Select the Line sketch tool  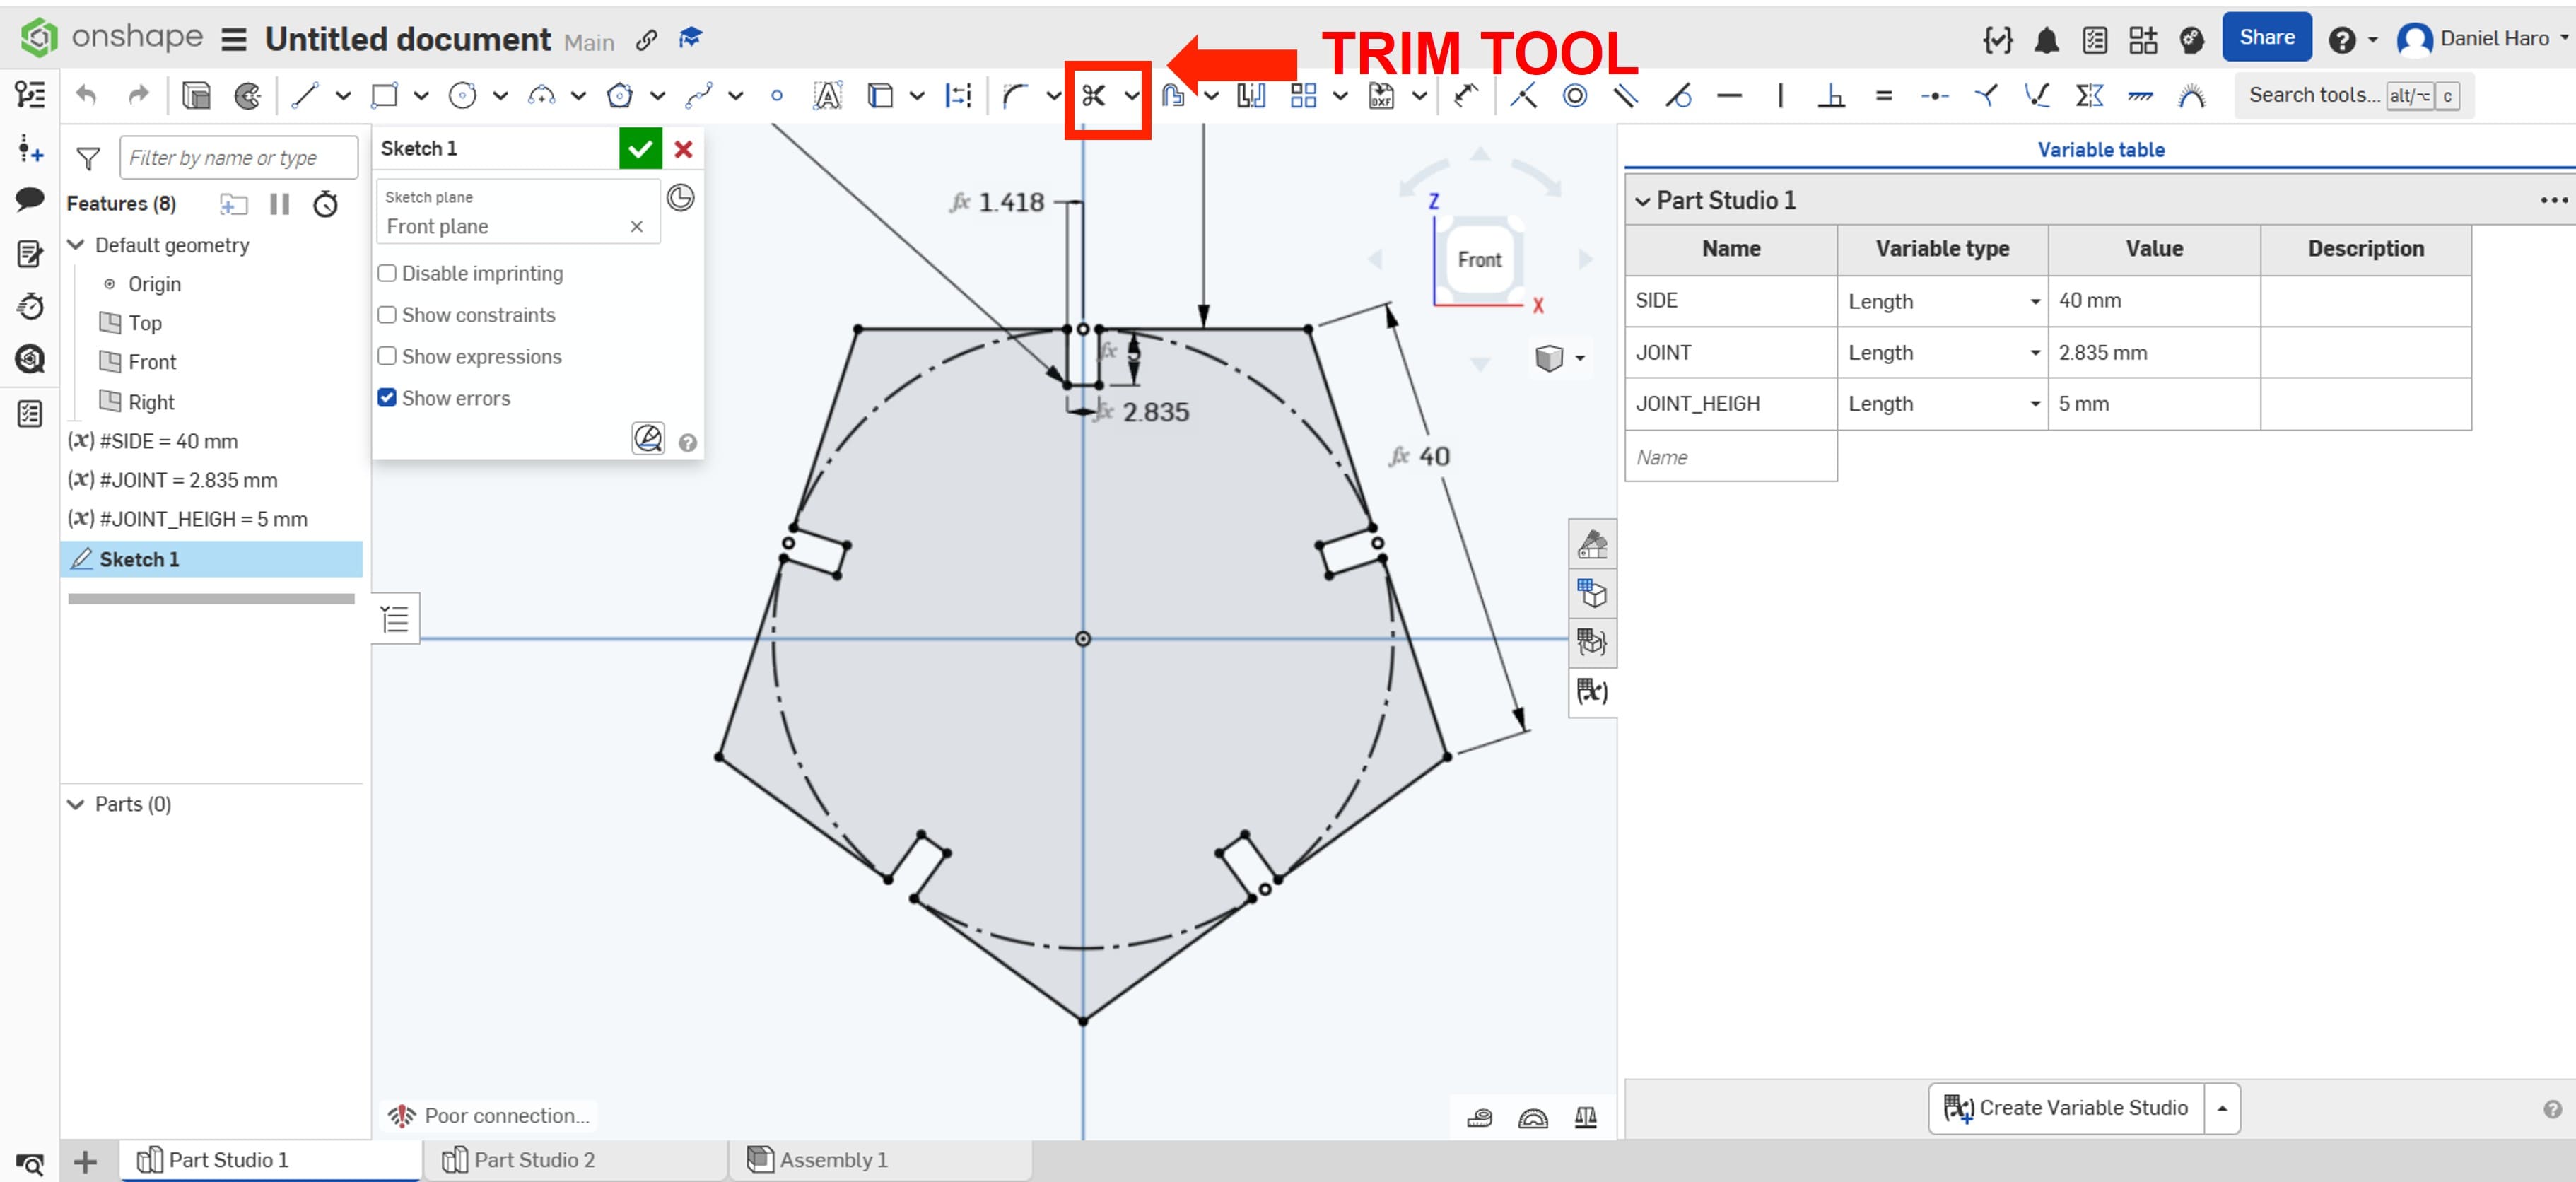click(305, 96)
